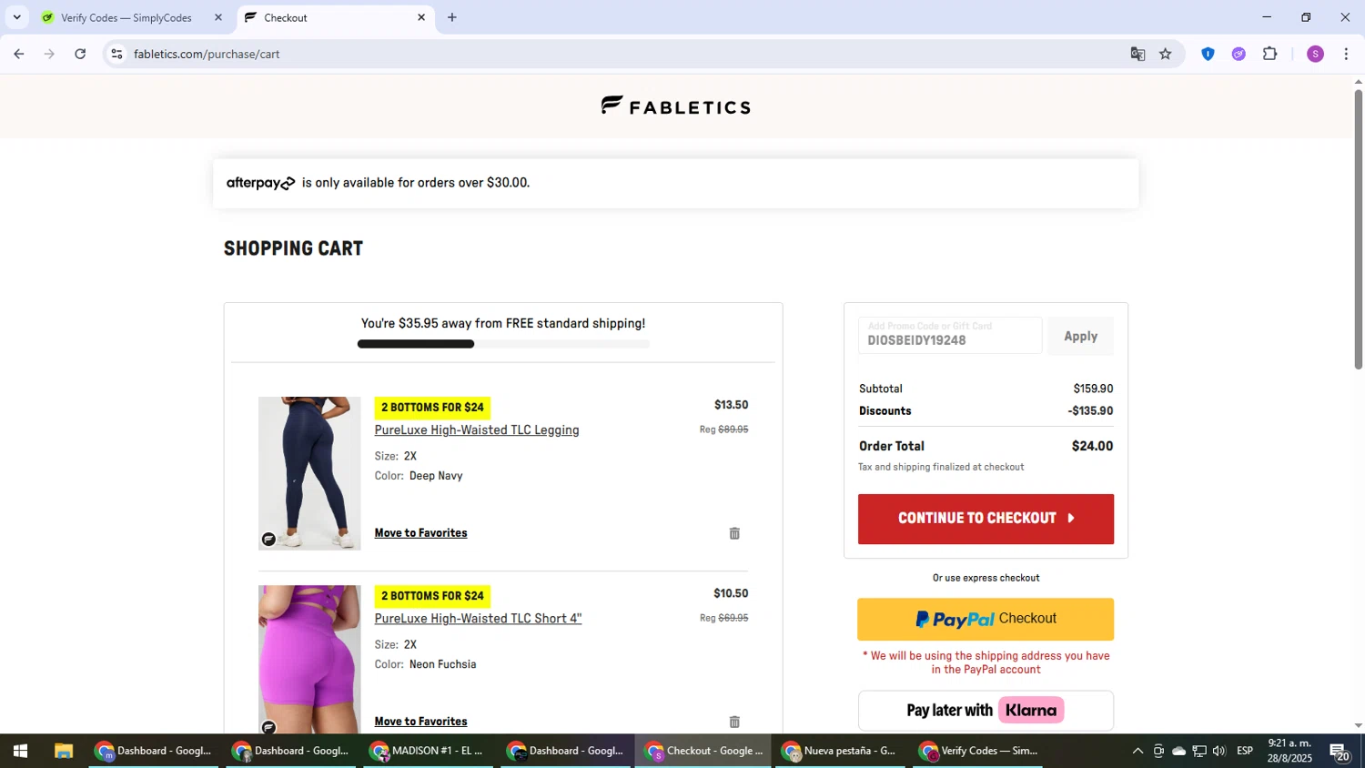Viewport: 1365px width, 768px height.
Task: Switch to the Verify Codes — SimplyCodes tab
Action: [x=132, y=17]
